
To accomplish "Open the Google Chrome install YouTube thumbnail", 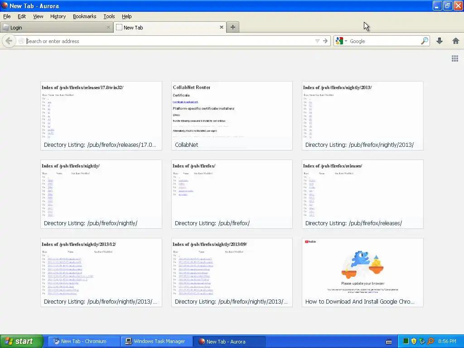I will pos(362,272).
